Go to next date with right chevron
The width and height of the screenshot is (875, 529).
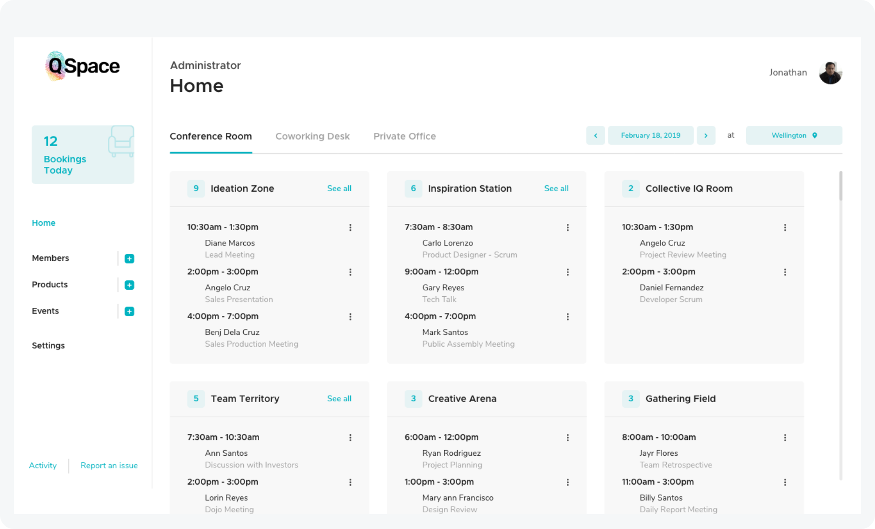tap(706, 135)
